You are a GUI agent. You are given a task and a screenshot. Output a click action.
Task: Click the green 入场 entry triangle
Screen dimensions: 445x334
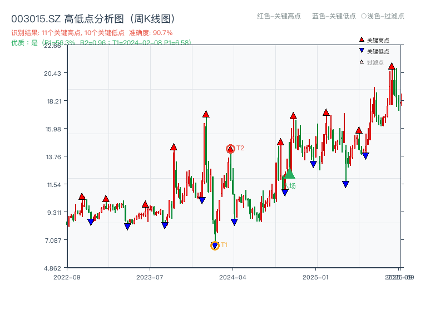coord(290,175)
